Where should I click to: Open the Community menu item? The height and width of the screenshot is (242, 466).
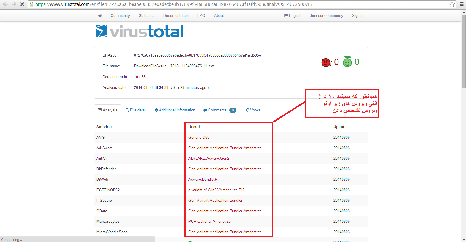tap(120, 16)
